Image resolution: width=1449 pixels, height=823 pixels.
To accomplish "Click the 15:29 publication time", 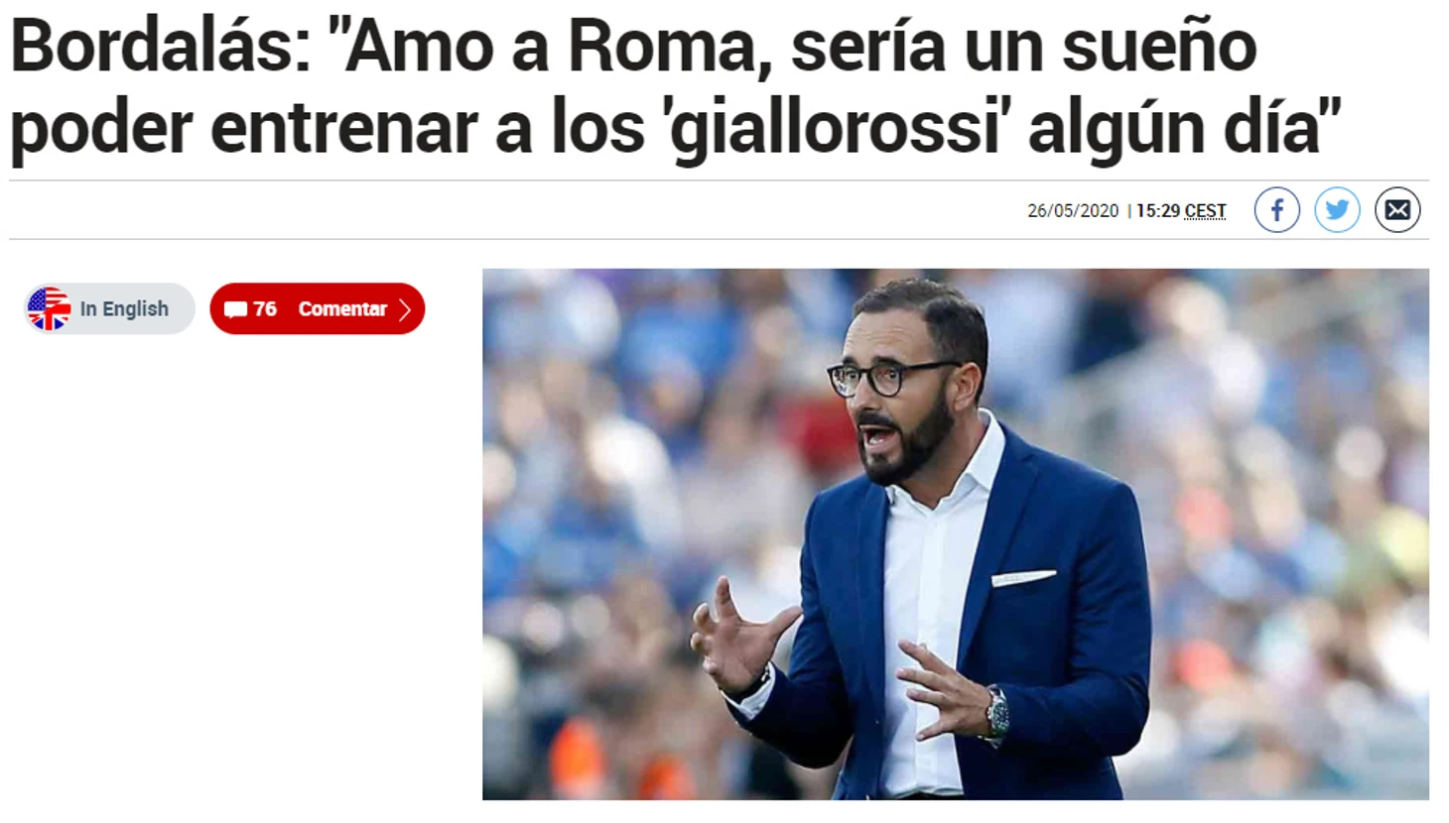I will pos(1157,211).
